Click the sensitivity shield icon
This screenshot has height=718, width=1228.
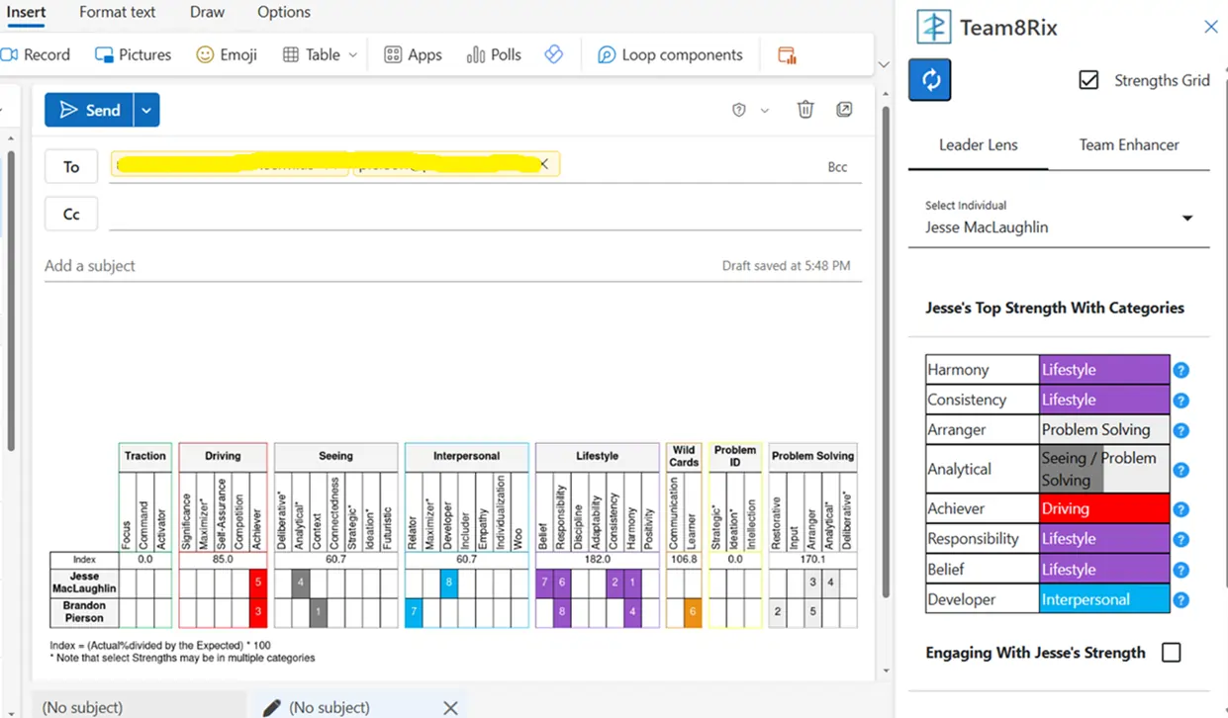[738, 110]
